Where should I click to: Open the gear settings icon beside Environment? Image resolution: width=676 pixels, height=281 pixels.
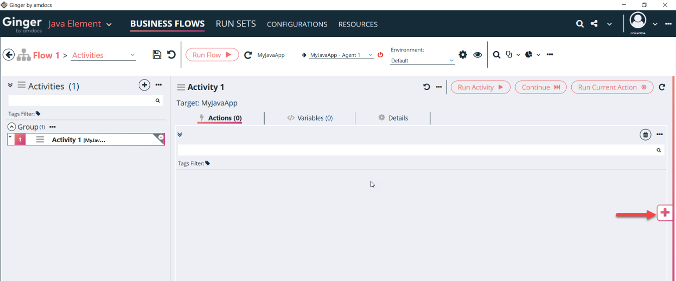click(x=463, y=54)
